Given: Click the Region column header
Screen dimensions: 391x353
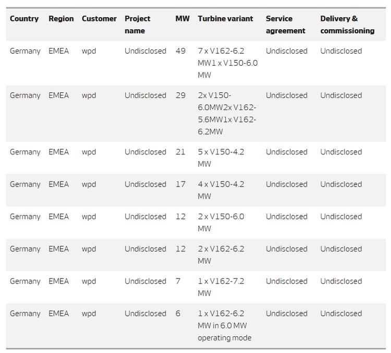Looking at the screenshot, I should (x=61, y=19).
